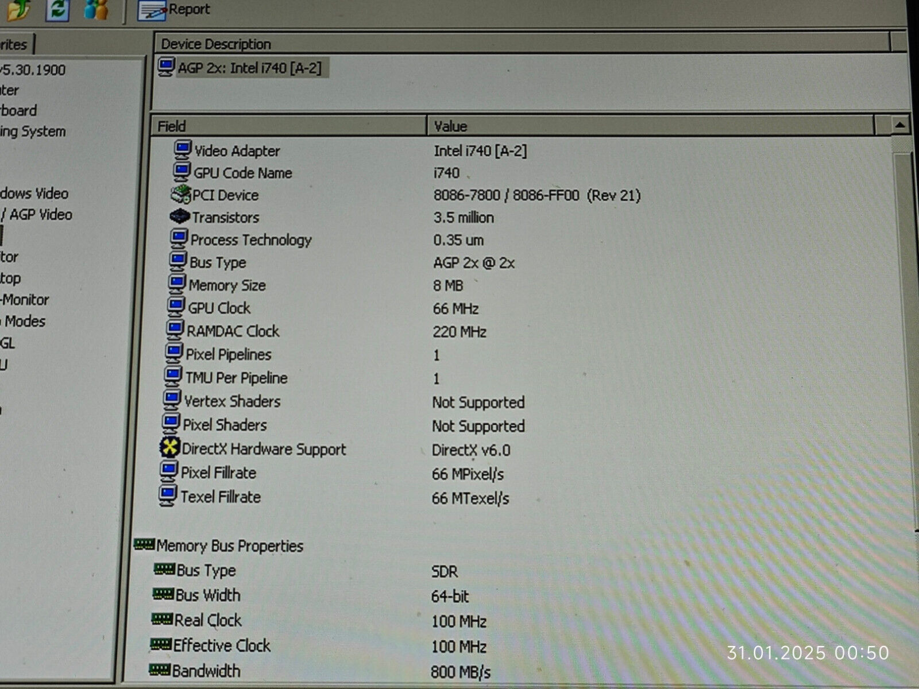Select the Memory Bus Properties heading

click(x=230, y=545)
